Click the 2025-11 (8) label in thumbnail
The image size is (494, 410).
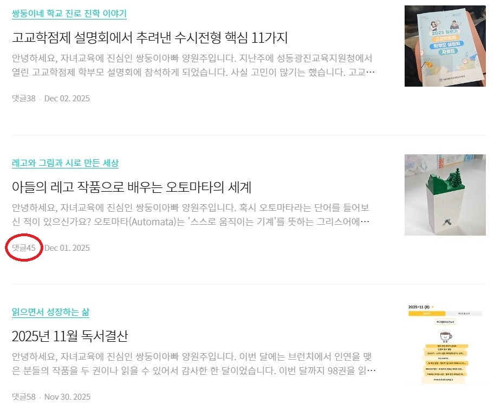click(419, 307)
